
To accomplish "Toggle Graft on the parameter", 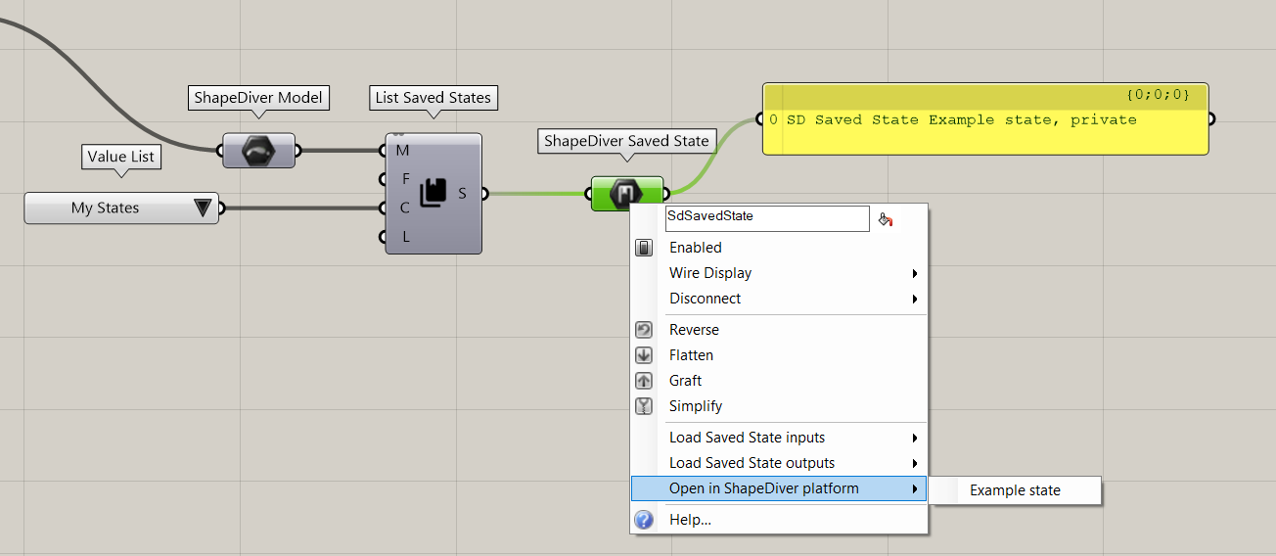I will [x=685, y=381].
